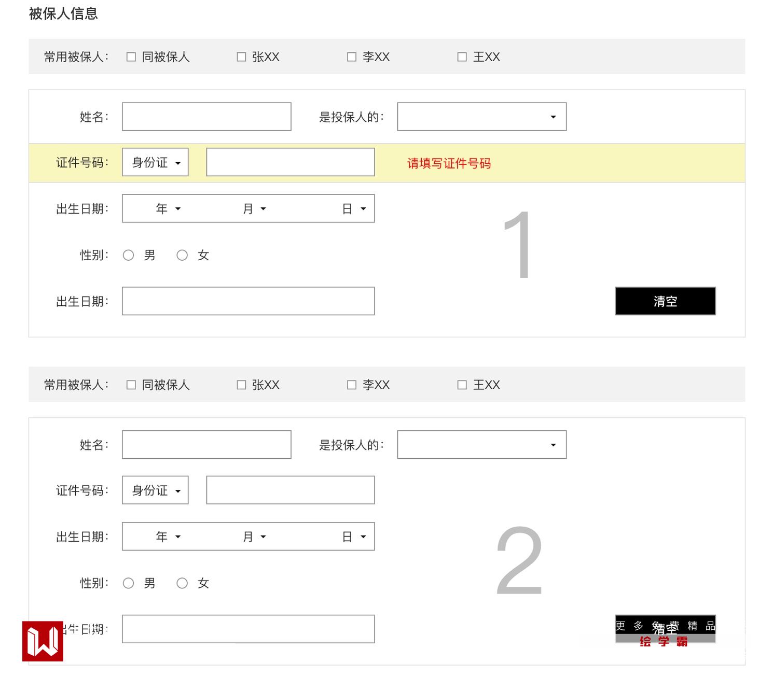The width and height of the screenshot is (774, 677).
Task: Focus the 姓名 name field in form 2
Action: coord(206,445)
